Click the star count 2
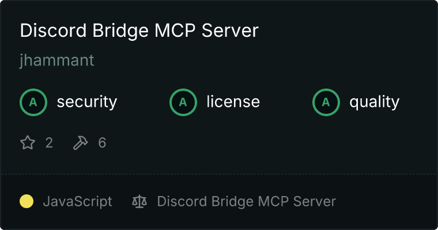Viewport: 438px width, 230px height. 49,143
